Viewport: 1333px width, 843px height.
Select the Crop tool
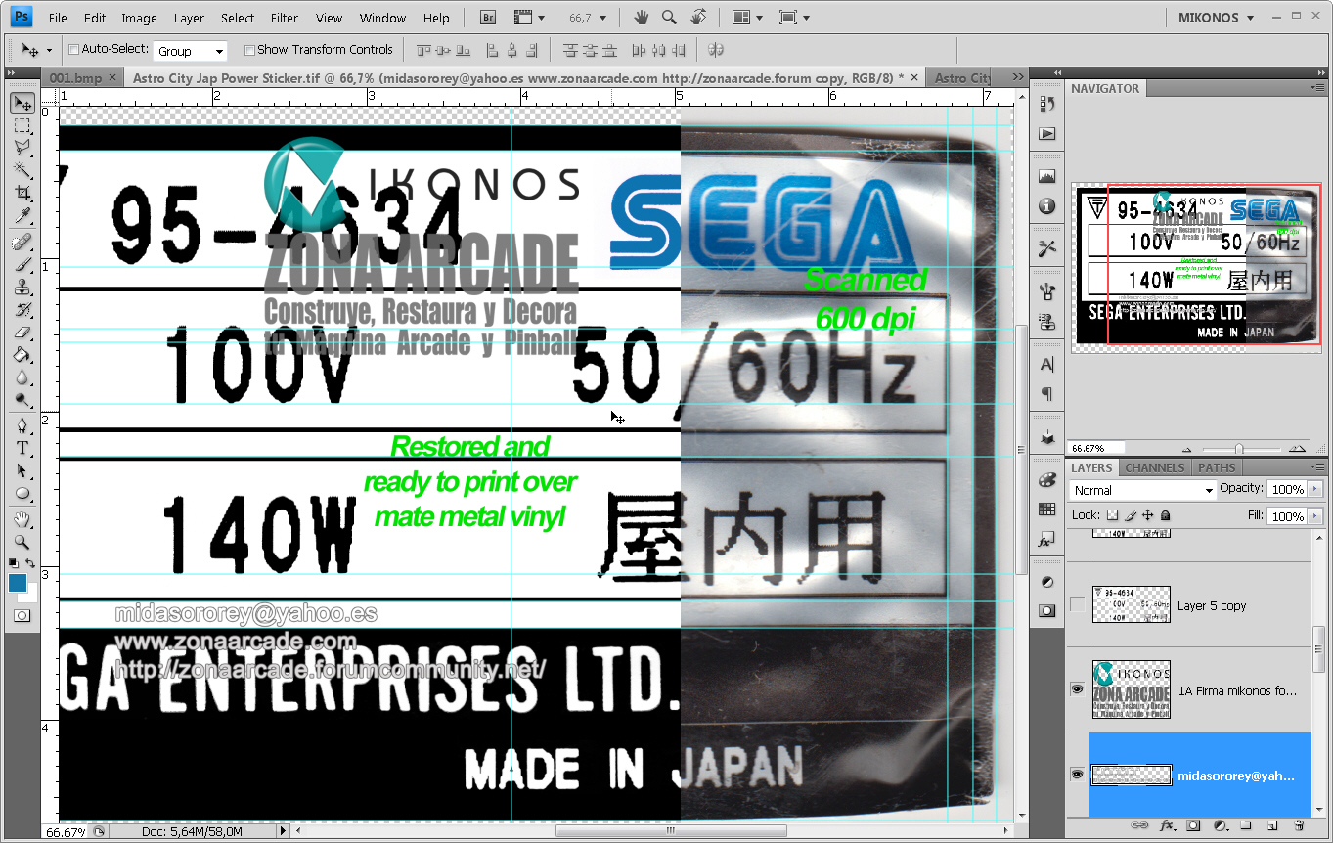click(22, 194)
